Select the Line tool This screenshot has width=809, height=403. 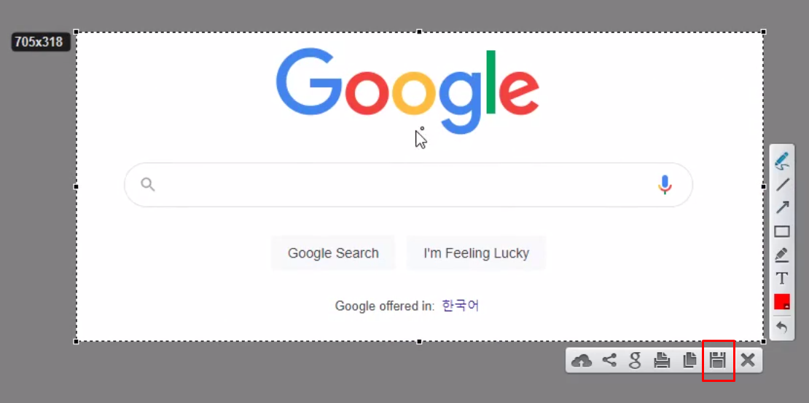pos(782,185)
